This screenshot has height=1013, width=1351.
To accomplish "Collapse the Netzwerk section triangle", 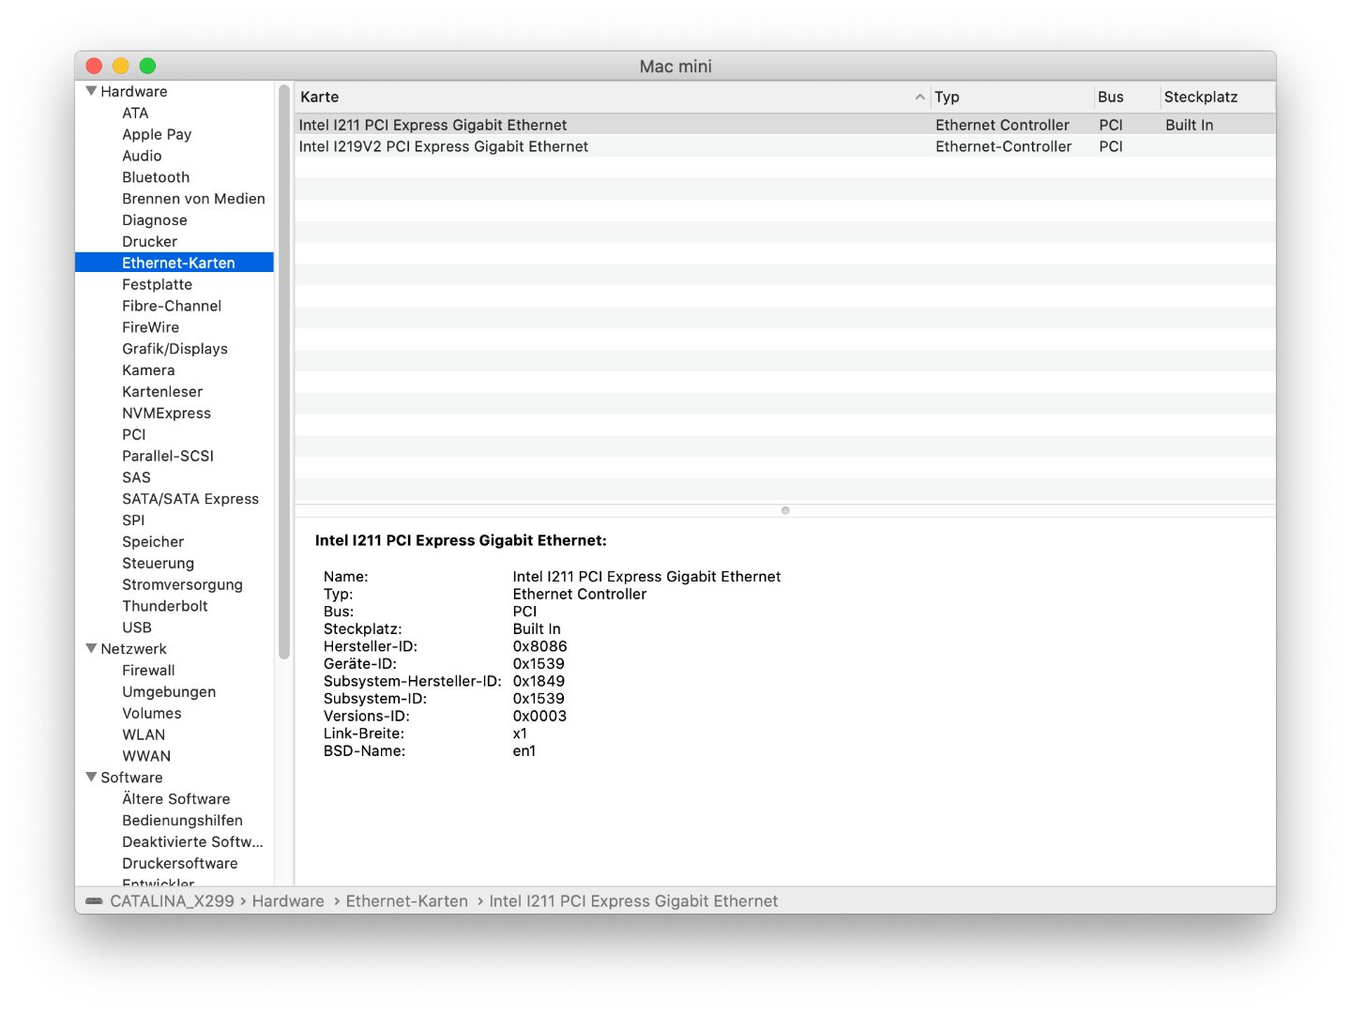I will [x=91, y=648].
